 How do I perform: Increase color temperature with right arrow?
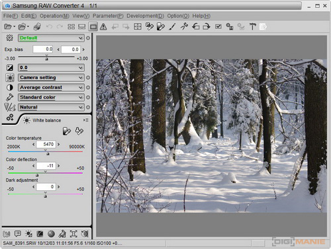pyautogui.click(x=59, y=145)
